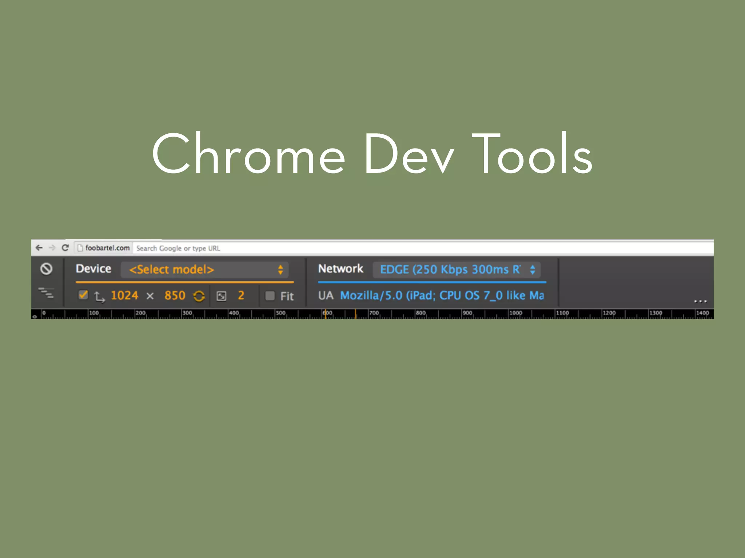
Task: Edit the 850 height value
Action: (175, 295)
